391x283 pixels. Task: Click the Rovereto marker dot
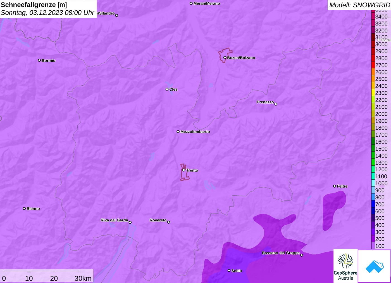click(169, 222)
